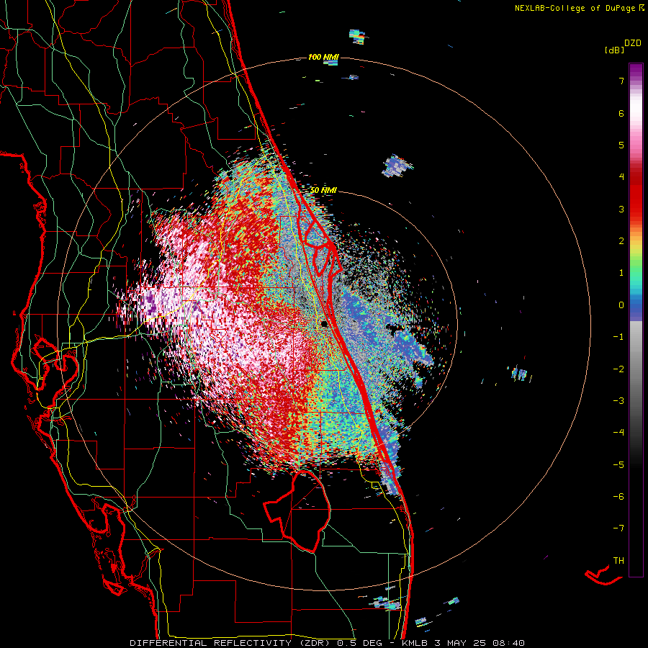This screenshot has width=648, height=648.
Task: Click the scale value 6
Action: point(621,113)
